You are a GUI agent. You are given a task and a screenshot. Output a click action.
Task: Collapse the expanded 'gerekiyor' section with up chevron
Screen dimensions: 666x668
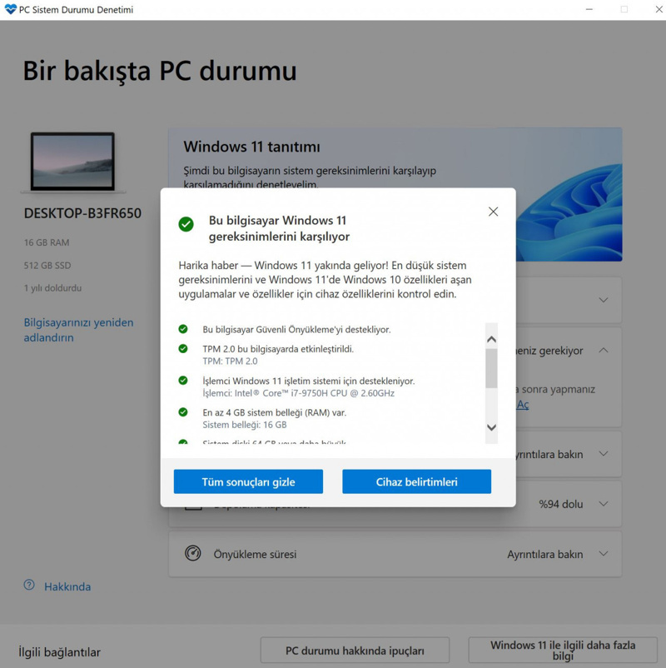click(x=603, y=351)
